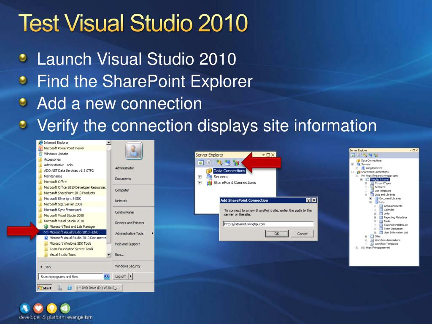Click the help button in Add SharePoint Connection
Image resolution: width=432 pixels, height=324 pixels.
[308, 200]
